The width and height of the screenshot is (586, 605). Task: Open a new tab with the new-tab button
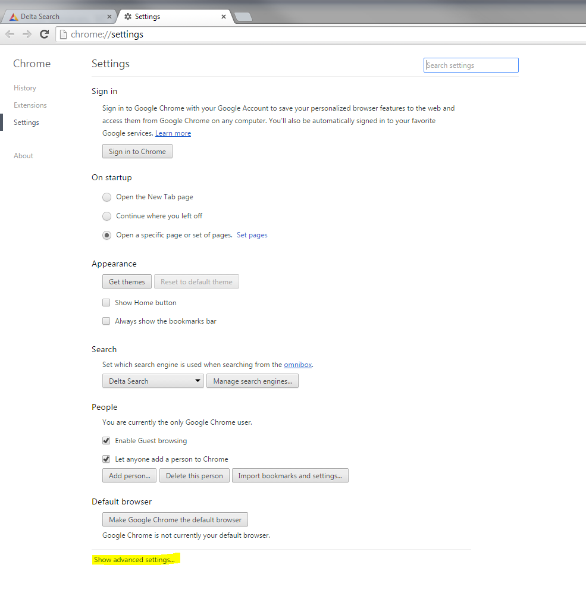coord(243,17)
